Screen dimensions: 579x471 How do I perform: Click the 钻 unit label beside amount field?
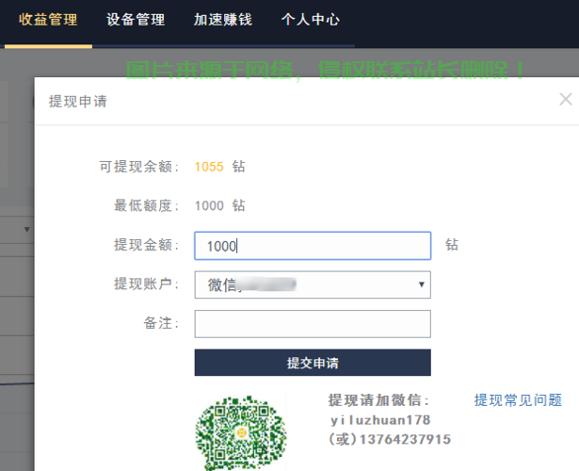point(452,245)
